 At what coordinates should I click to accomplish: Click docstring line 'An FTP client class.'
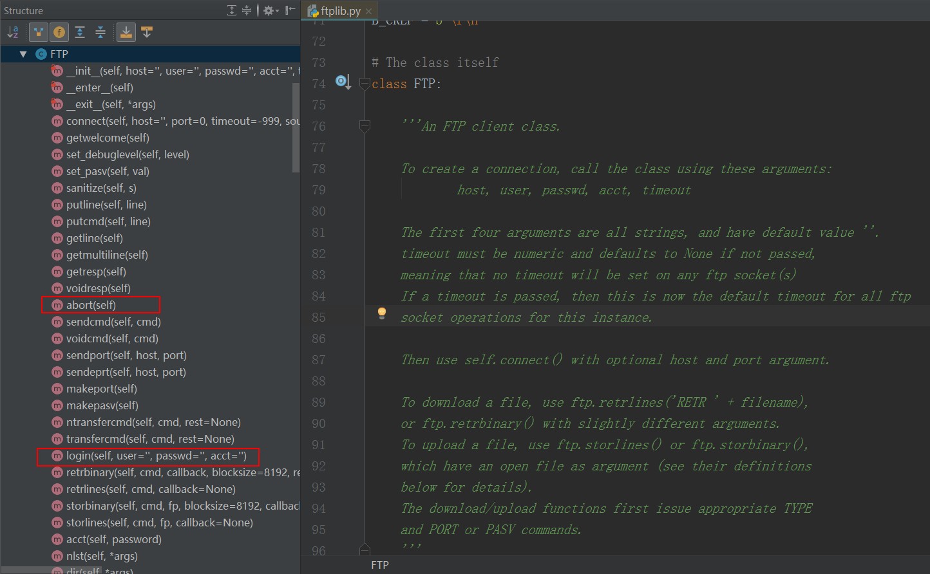click(x=481, y=126)
